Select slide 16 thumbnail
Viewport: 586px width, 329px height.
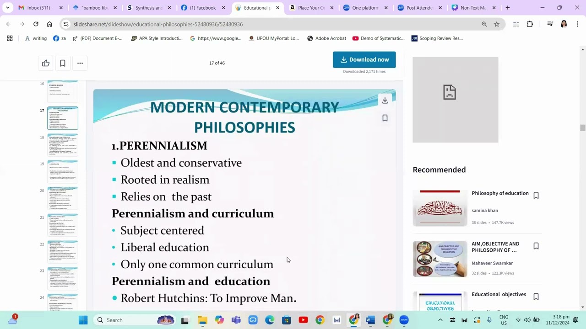[63, 91]
